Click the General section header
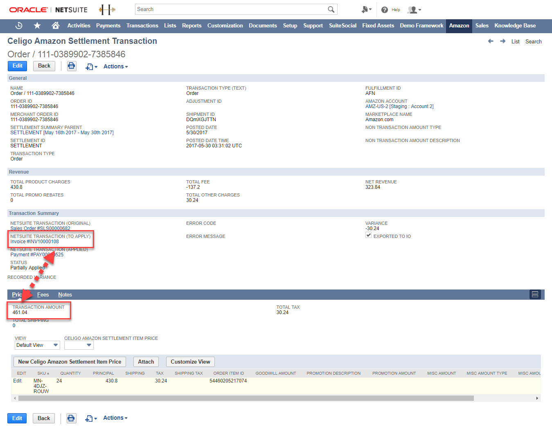Image resolution: width=552 pixels, height=432 pixels. tap(276, 78)
